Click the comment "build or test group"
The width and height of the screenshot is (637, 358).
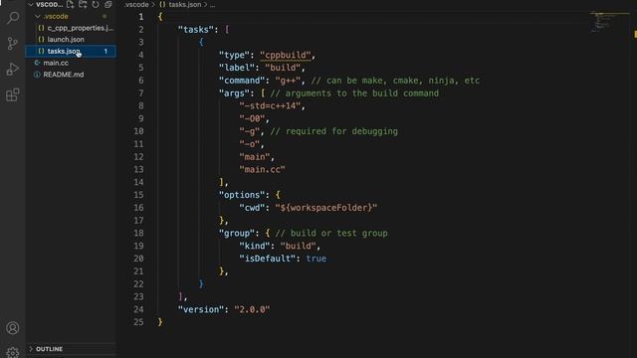click(331, 233)
